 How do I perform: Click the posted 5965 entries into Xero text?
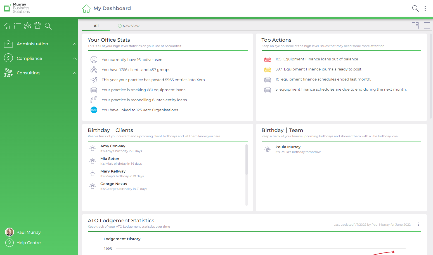point(153,80)
